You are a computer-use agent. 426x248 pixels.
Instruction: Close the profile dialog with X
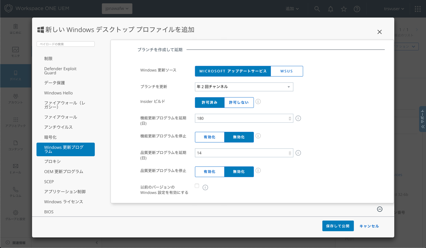pos(380,32)
